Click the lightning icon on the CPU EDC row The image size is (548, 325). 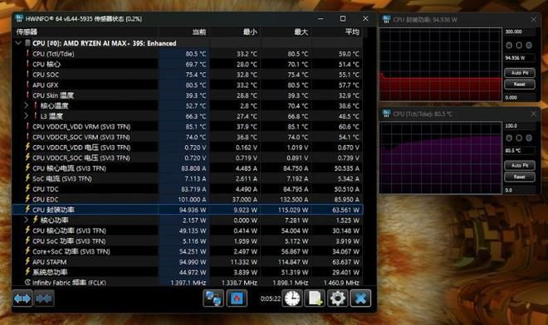[x=27, y=199]
